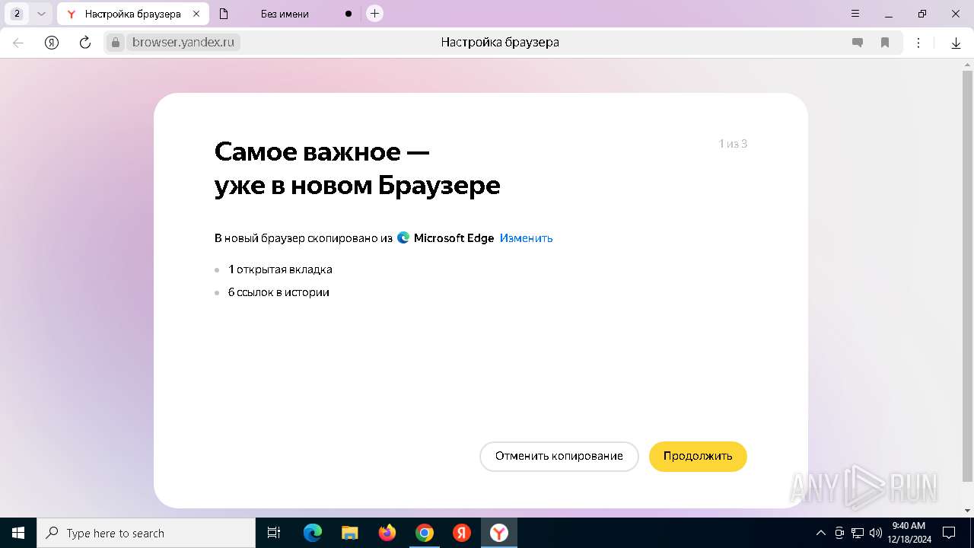The width and height of the screenshot is (974, 548).
Task: Open the Windows Start menu
Action: 18,533
